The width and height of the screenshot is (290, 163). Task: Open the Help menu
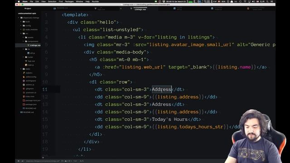point(87,1)
